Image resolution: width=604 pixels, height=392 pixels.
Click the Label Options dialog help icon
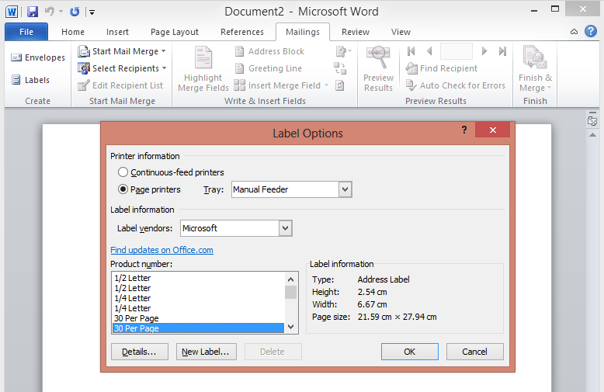tap(464, 130)
